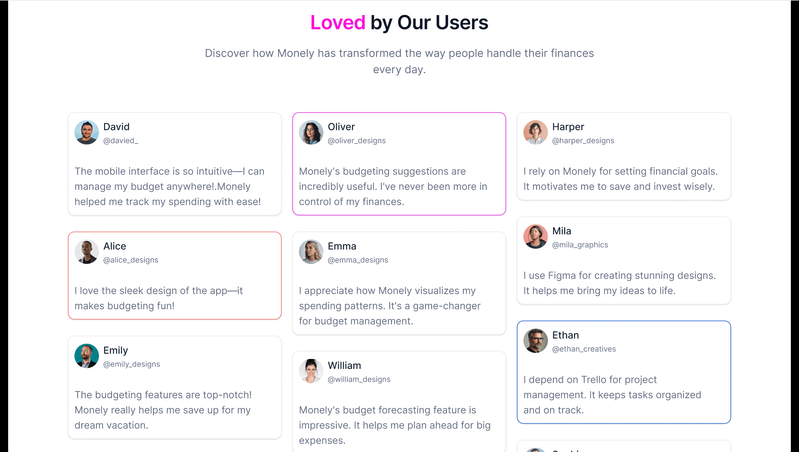This screenshot has width=799, height=452.
Task: Click the @oliver_designs handle
Action: click(x=357, y=141)
